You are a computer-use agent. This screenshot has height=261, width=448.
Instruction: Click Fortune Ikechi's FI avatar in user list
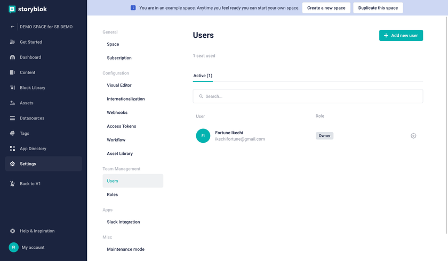coord(203,136)
